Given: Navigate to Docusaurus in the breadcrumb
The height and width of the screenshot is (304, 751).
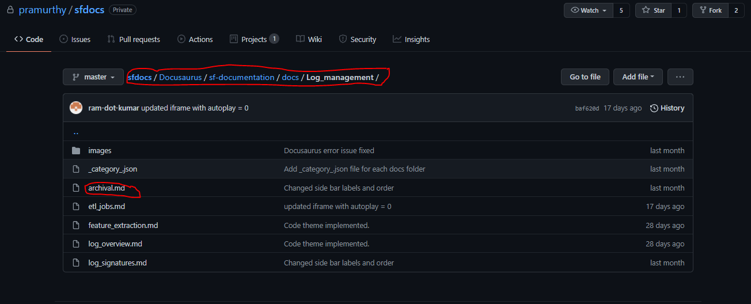Looking at the screenshot, I should pos(180,77).
